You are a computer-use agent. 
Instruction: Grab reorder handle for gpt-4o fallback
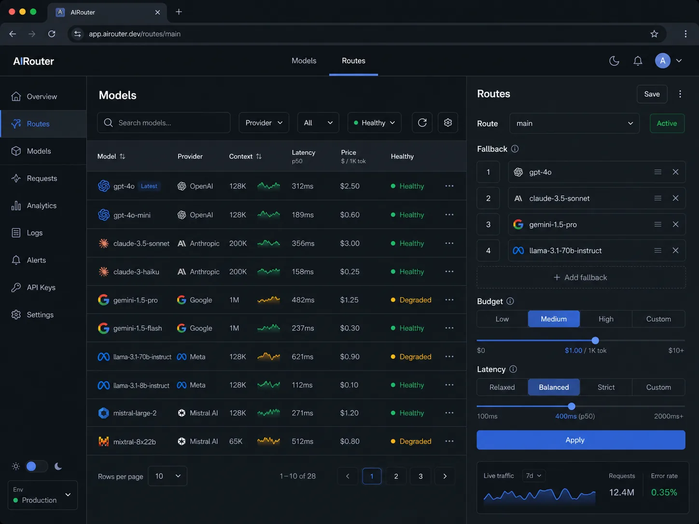pyautogui.click(x=657, y=172)
